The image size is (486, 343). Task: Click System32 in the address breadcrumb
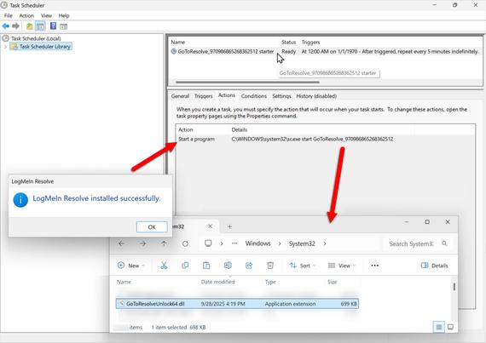[x=302, y=243]
